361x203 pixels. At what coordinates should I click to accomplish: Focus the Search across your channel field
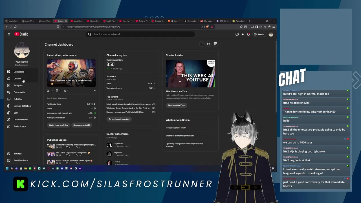[140, 34]
